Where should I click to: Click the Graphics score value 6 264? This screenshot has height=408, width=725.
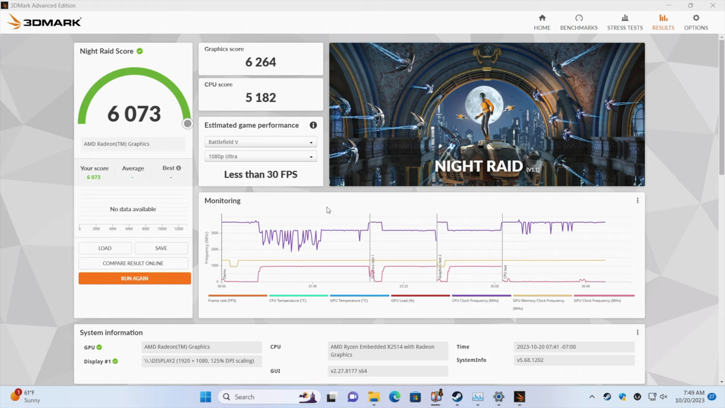coord(261,62)
